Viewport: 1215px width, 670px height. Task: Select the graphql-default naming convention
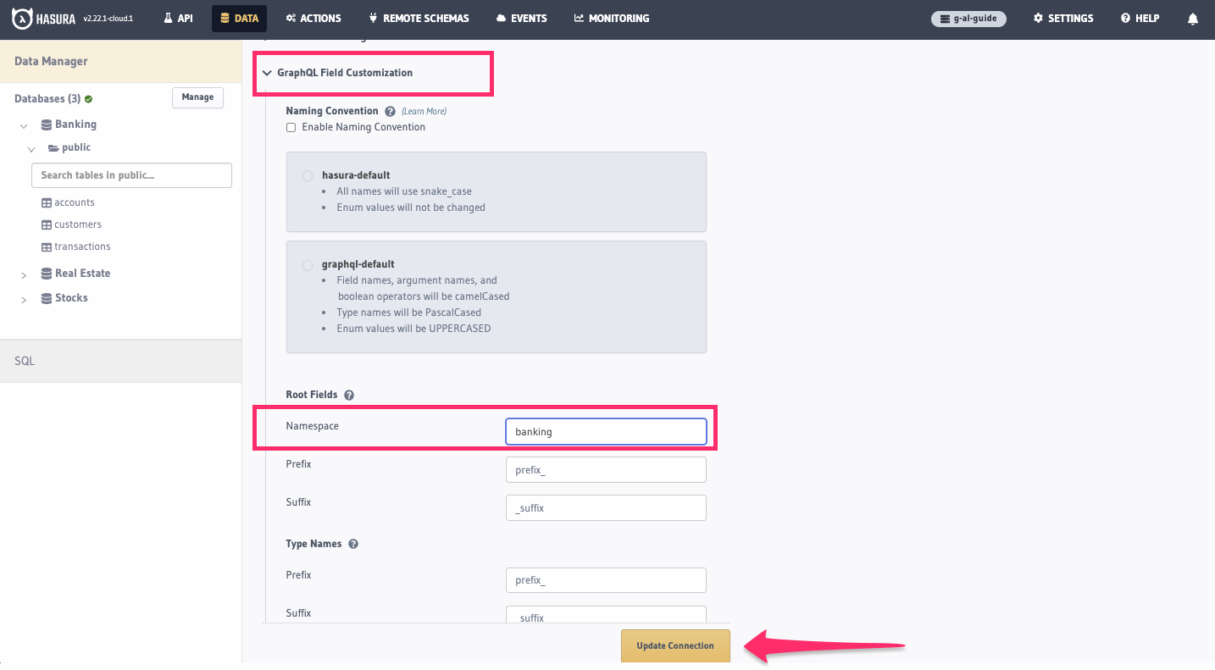(x=308, y=265)
